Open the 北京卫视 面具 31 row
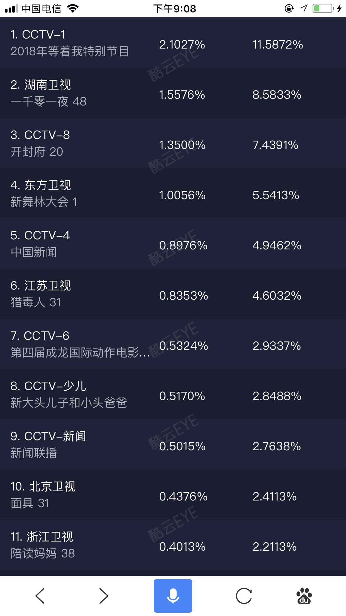The image size is (346, 616). (x=173, y=494)
